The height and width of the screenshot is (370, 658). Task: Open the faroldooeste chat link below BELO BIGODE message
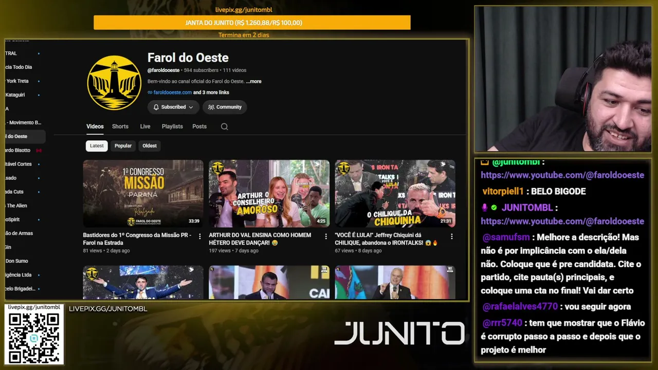coord(562,221)
